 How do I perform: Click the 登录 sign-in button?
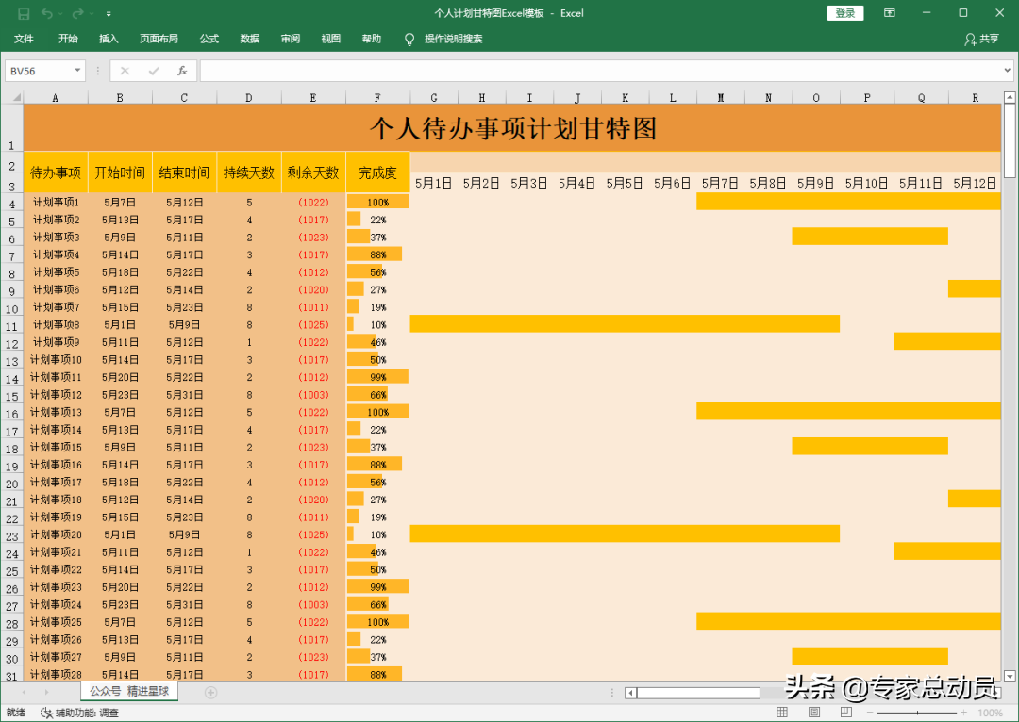pyautogui.click(x=844, y=13)
